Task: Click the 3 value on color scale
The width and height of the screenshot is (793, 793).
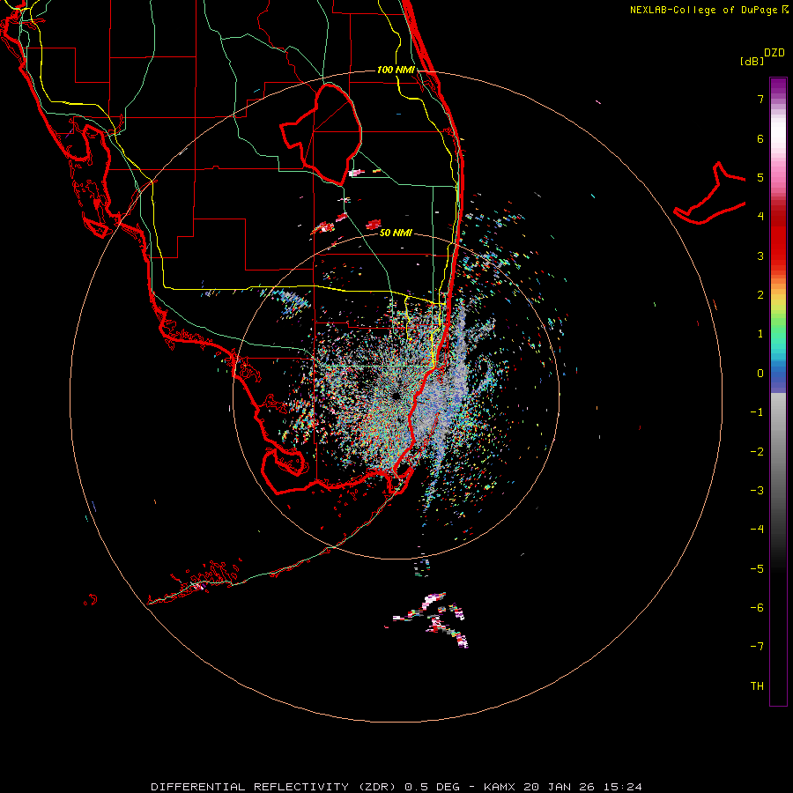Action: point(760,256)
